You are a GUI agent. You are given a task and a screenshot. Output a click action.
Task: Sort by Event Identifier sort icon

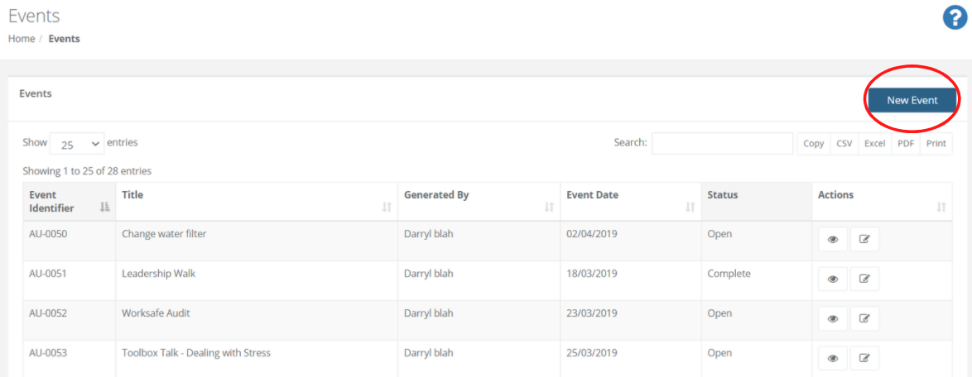(x=105, y=208)
